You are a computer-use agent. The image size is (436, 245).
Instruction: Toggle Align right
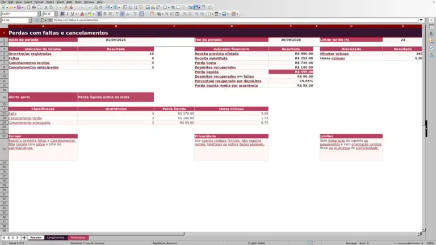click(x=110, y=14)
